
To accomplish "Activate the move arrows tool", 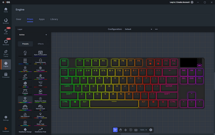I will coord(125,130).
